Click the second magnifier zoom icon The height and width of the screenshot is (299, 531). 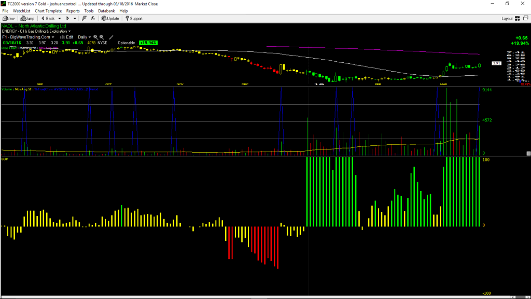[102, 37]
